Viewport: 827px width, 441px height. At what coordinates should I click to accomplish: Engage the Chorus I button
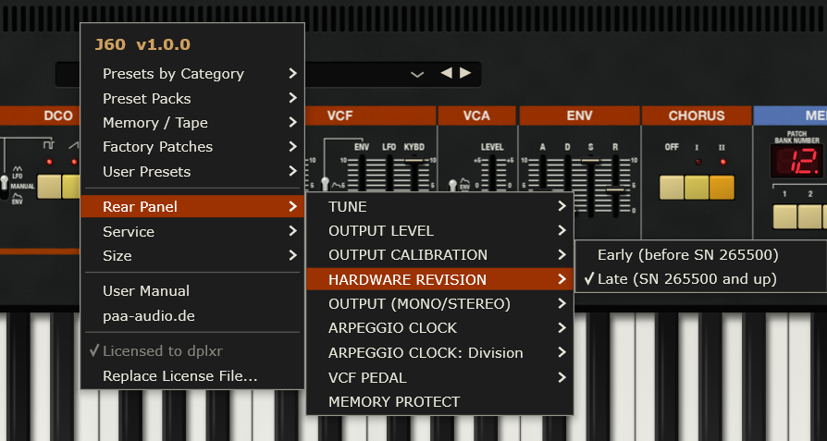click(697, 188)
